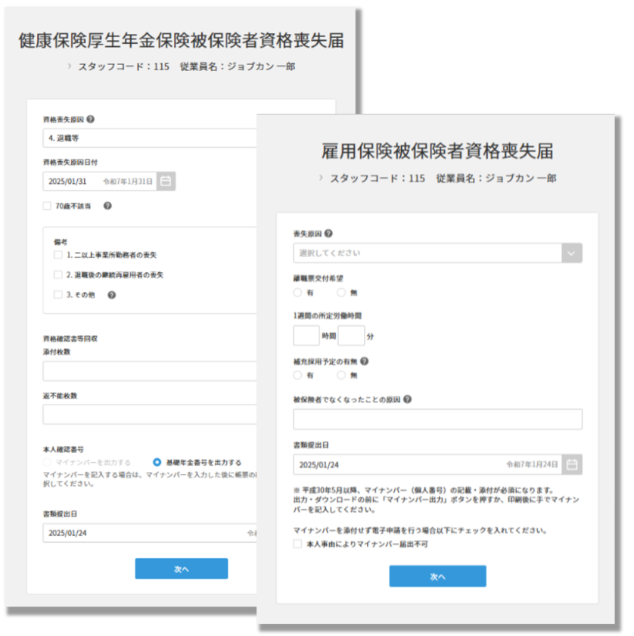Click help icon beside 被保険者でなくなったことの原因
This screenshot has width=634, height=636.
pyautogui.click(x=408, y=399)
